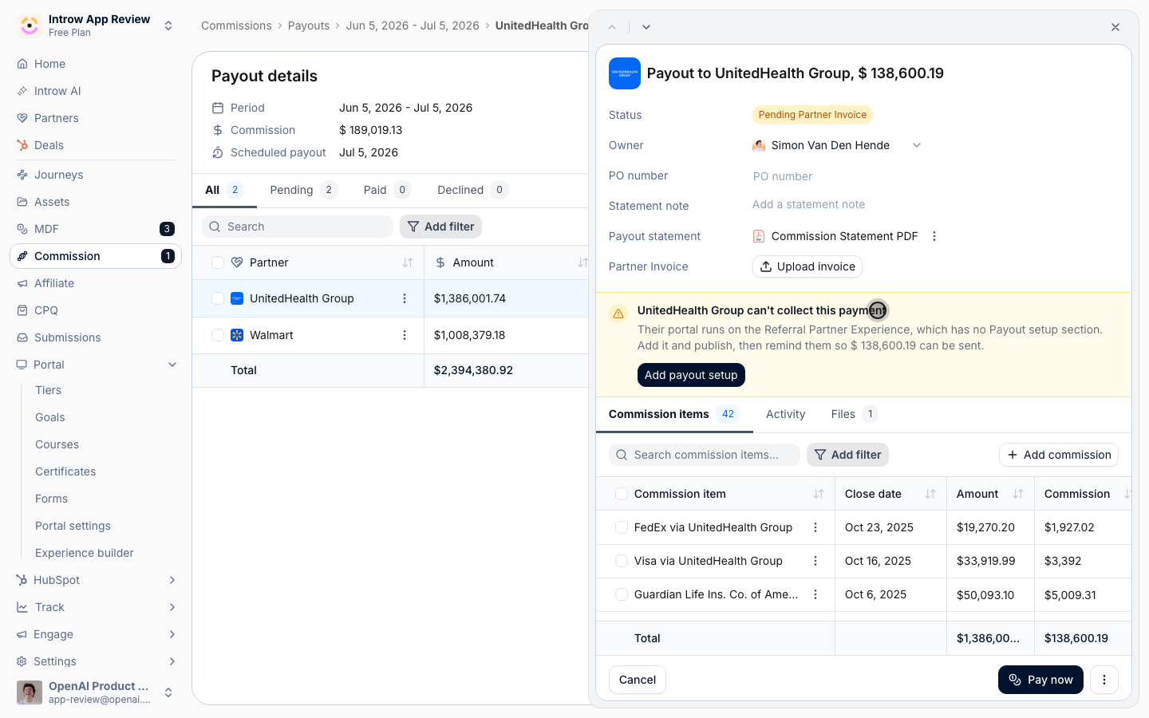1149x718 pixels.
Task: Collapse the Portal section in sidebar
Action: (x=172, y=365)
